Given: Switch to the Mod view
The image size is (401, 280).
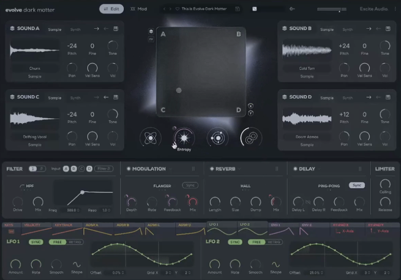Looking at the screenshot, I should tap(139, 9).
